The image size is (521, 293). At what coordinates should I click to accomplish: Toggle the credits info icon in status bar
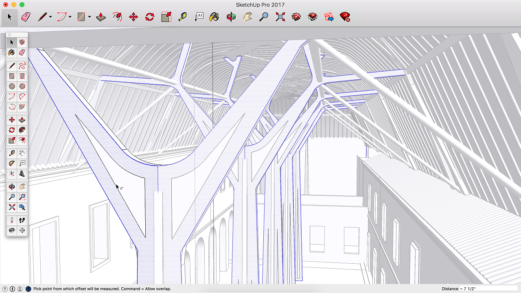pos(12,289)
